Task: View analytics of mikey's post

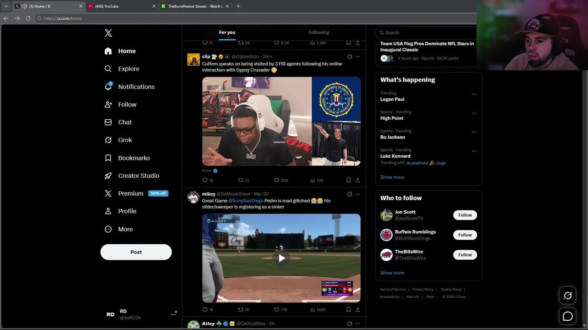Action: click(318, 309)
